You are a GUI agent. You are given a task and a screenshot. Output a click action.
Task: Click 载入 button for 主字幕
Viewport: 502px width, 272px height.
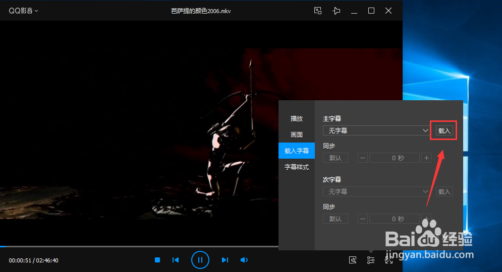[444, 130]
